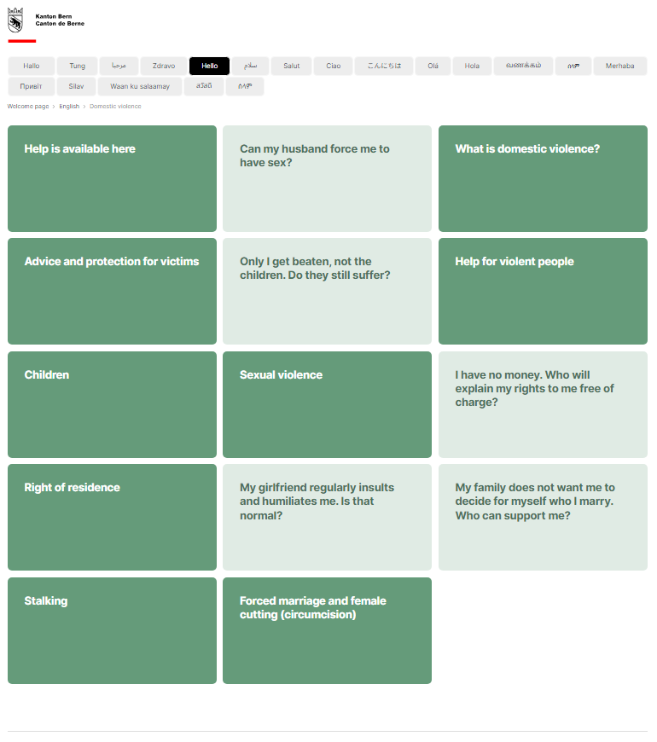Image resolution: width=657 pixels, height=742 pixels.
Task: Open the Help for violent people card
Action: click(x=543, y=291)
